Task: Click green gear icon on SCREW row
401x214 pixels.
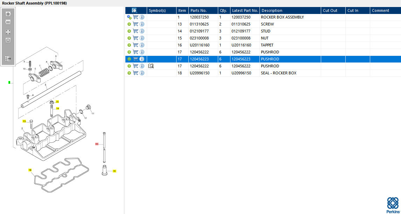Action: [x=129, y=24]
